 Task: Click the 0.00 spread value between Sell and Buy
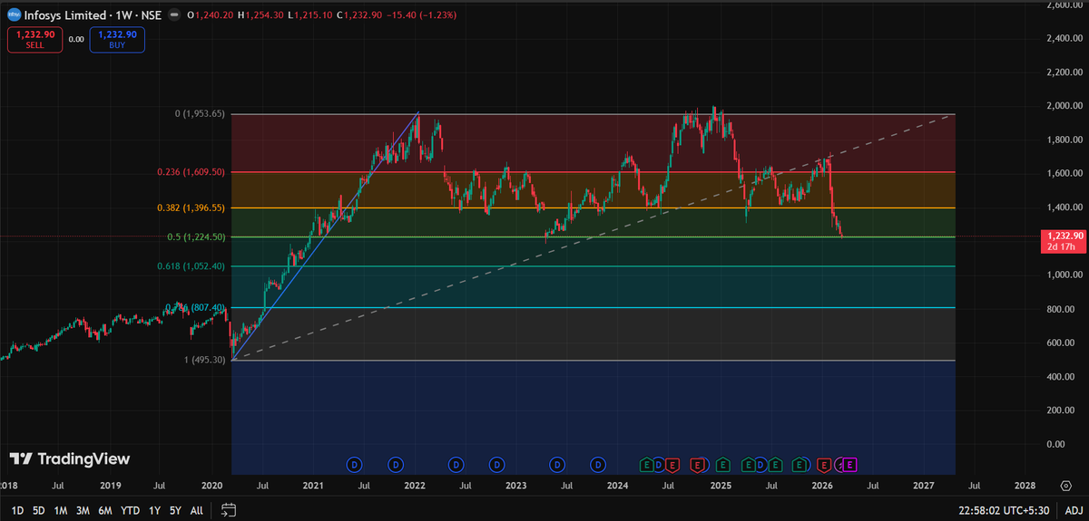tap(76, 39)
